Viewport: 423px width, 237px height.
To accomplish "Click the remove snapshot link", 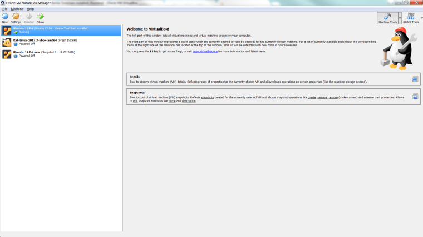I will (322, 97).
